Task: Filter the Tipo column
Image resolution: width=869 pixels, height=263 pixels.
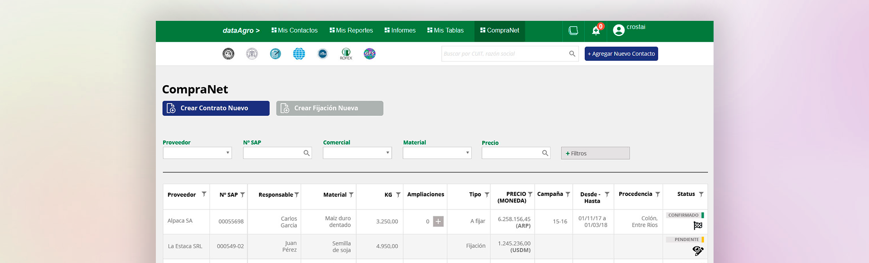Action: click(x=487, y=195)
